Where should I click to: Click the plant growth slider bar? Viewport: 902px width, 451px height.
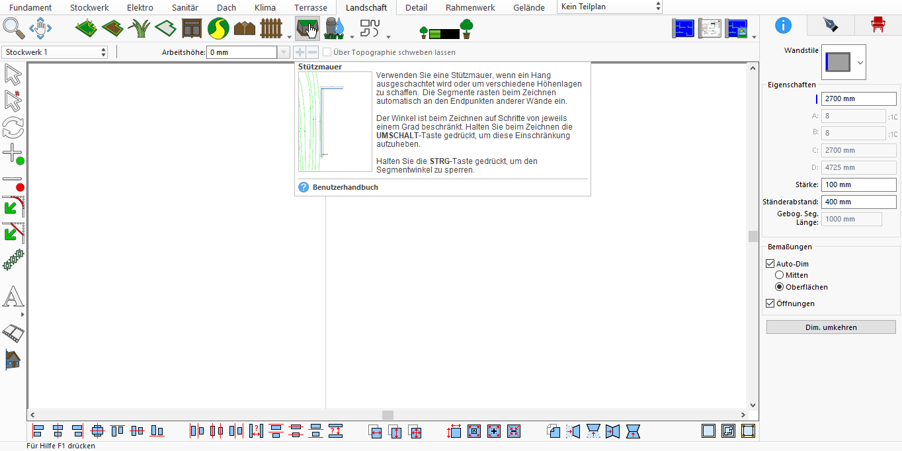(444, 33)
